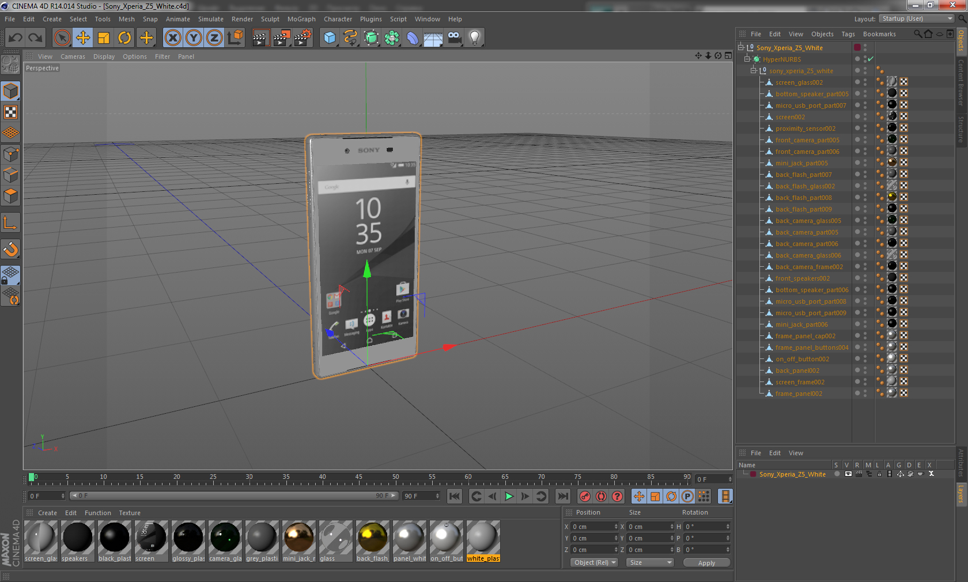The width and height of the screenshot is (968, 582).
Task: Collapse the HyperNURBS object
Action: pos(747,59)
